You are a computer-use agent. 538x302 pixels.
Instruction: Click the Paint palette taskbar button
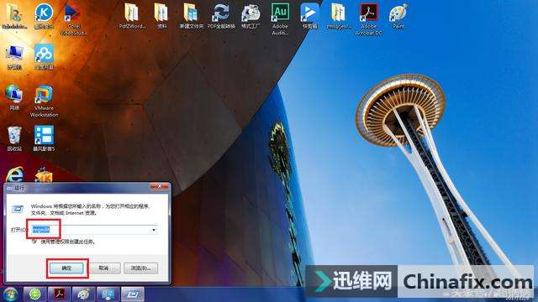click(x=83, y=294)
